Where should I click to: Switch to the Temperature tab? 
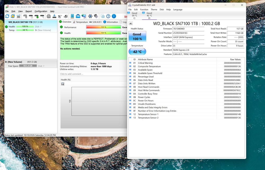(80, 22)
